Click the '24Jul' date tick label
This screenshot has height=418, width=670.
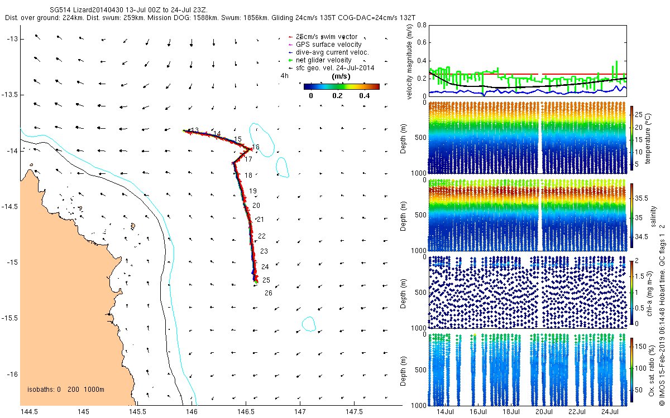pyautogui.click(x=609, y=412)
